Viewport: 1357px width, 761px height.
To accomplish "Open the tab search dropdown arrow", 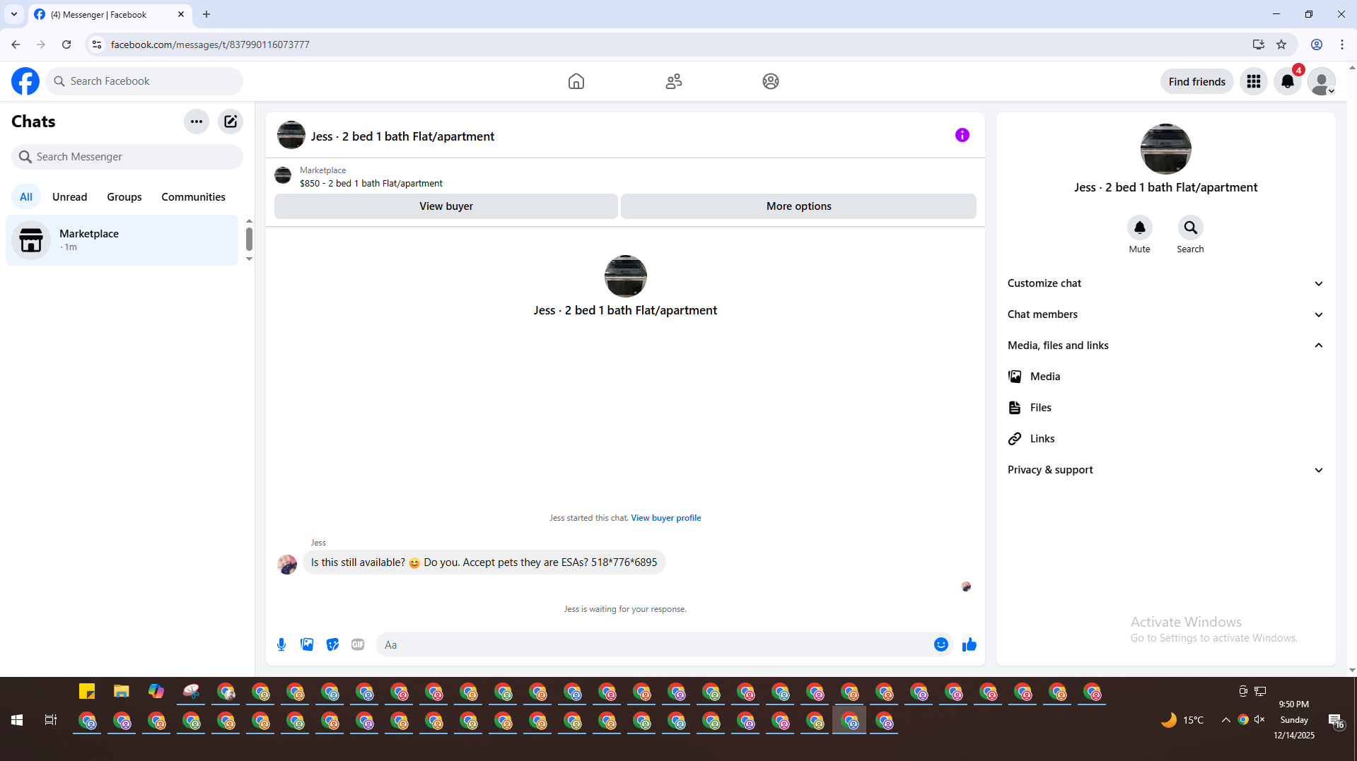I will tap(13, 14).
